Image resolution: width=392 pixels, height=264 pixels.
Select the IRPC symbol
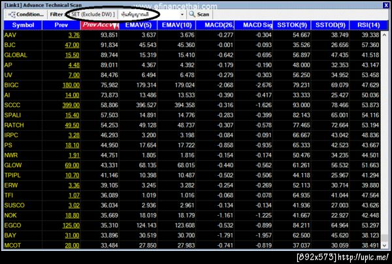(11, 135)
